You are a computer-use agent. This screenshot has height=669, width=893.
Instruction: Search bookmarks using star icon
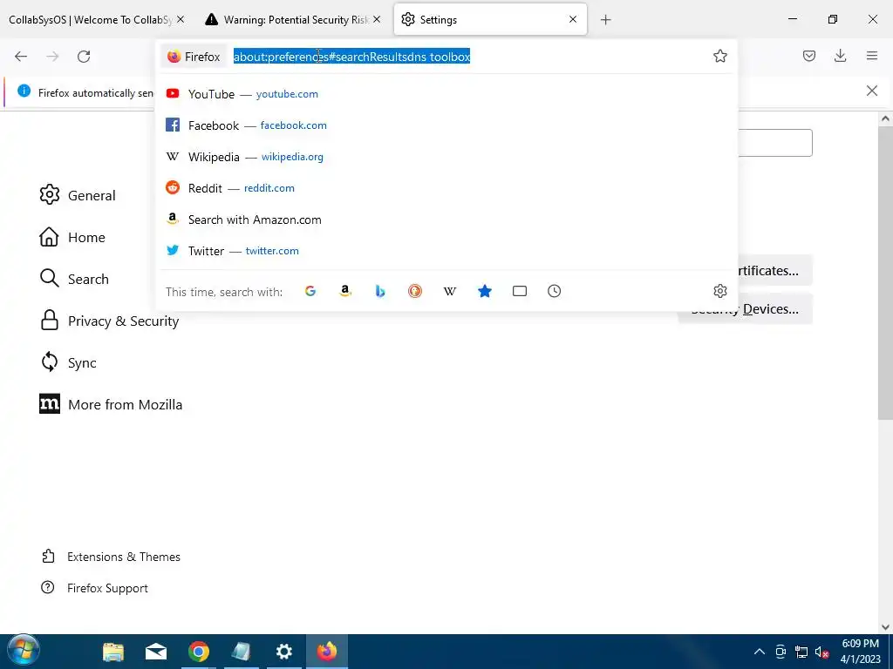485,291
